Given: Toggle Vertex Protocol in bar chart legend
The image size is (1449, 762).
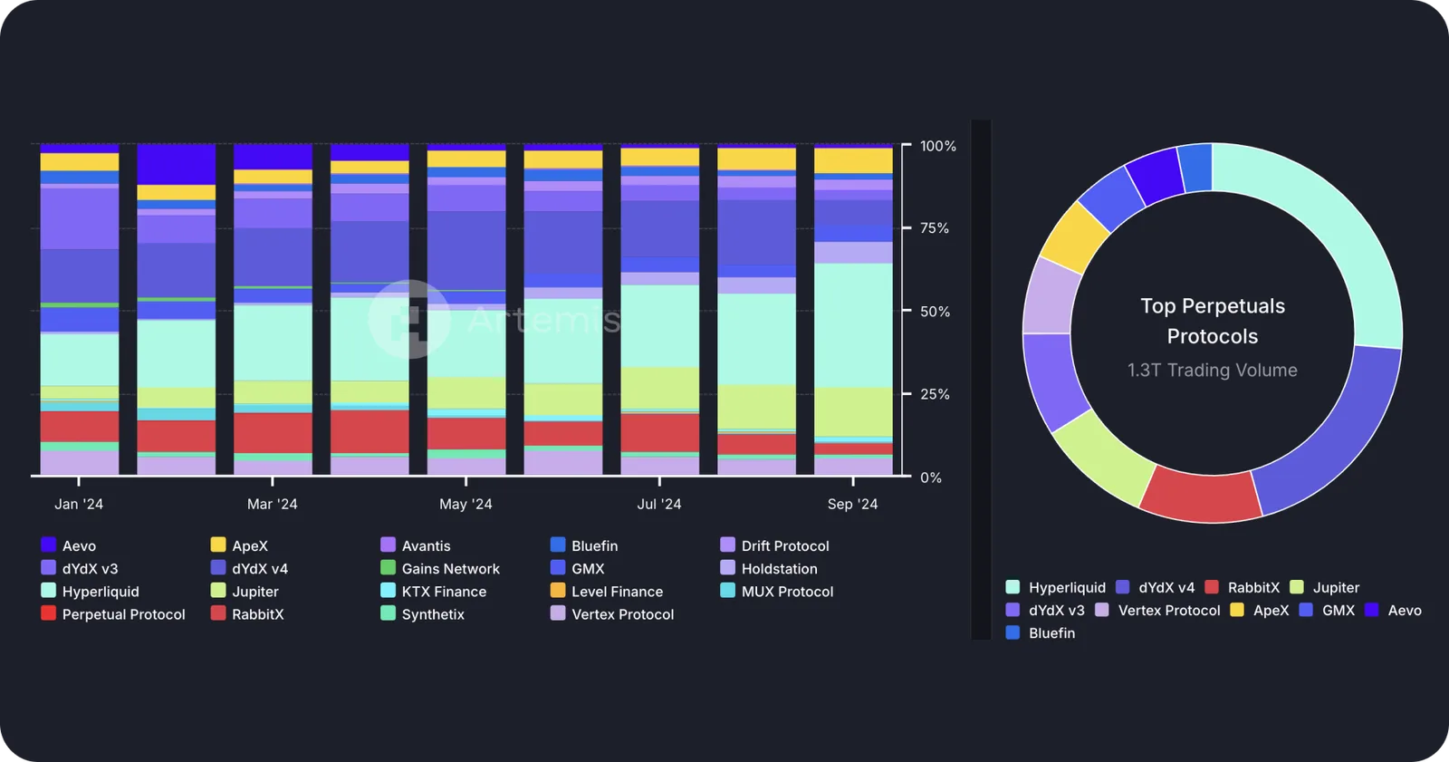Looking at the screenshot, I should pos(612,613).
